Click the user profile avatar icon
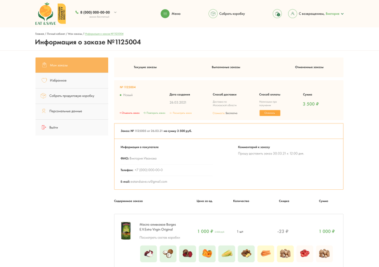379x267 pixels. (293, 14)
